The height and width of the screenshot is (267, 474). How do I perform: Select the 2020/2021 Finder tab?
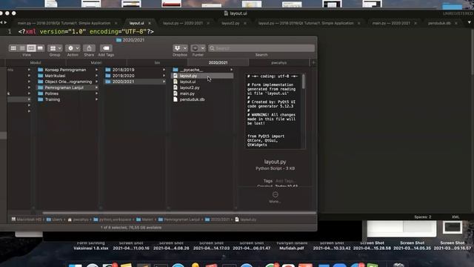pos(218,62)
